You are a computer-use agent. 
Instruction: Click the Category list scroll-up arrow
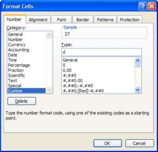[49, 35]
